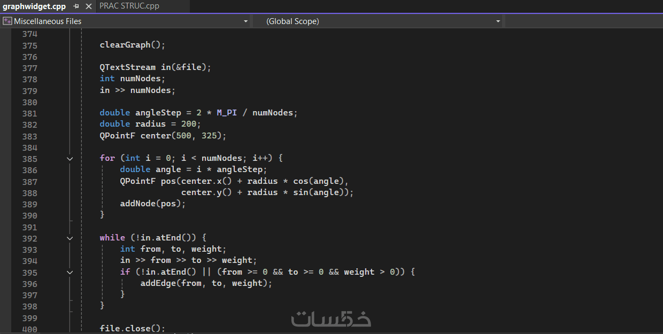The image size is (663, 334).
Task: Click line number 392
Action: pos(29,238)
